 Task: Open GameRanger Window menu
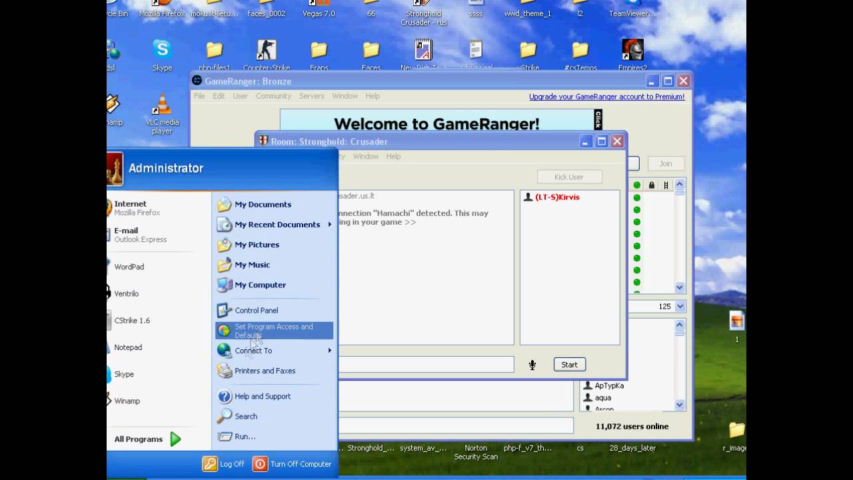tap(345, 96)
